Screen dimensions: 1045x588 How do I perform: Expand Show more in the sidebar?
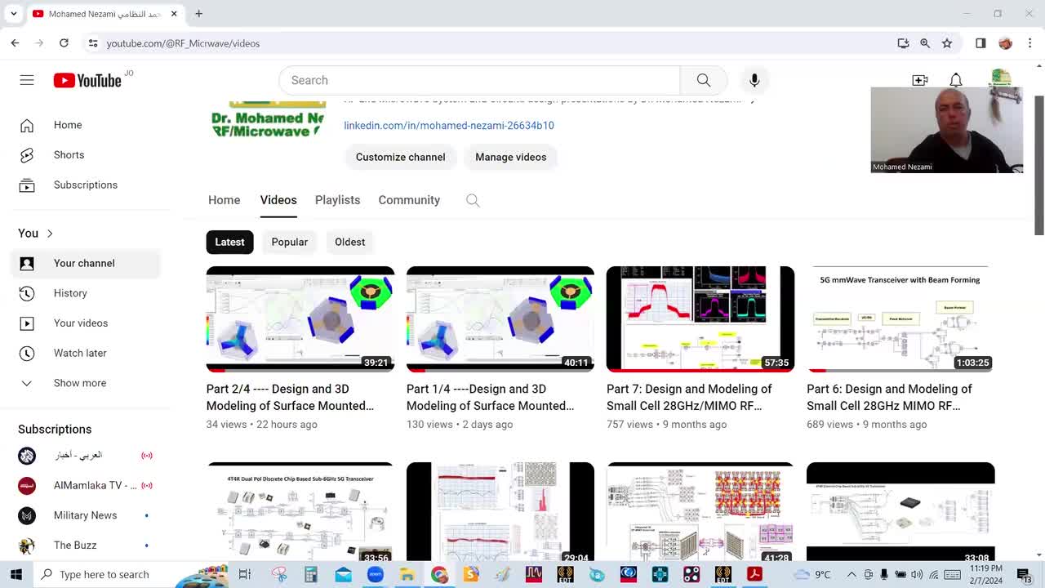click(86, 383)
